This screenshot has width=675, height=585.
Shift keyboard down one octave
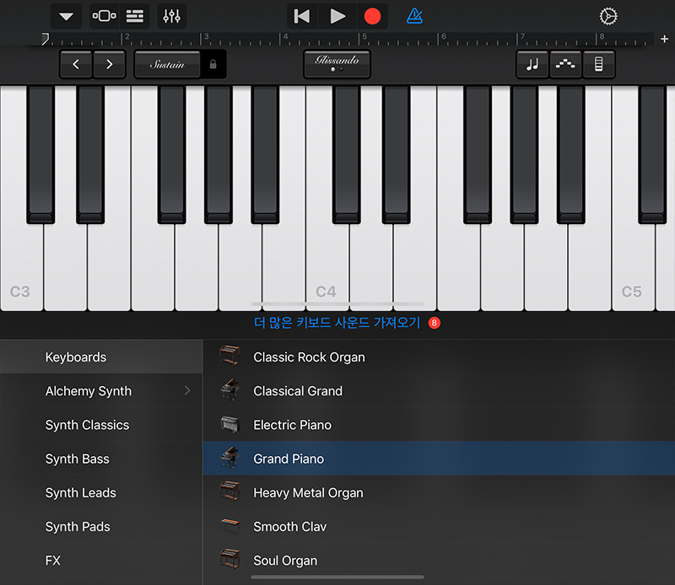coord(76,64)
